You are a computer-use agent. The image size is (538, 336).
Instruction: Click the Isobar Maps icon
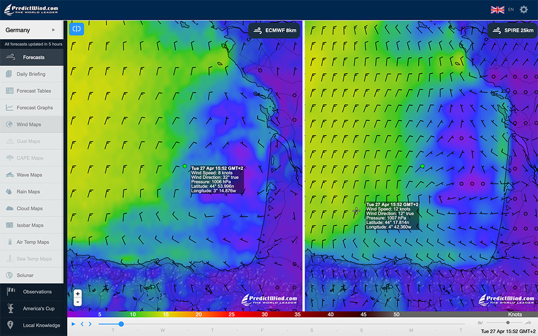click(10, 225)
